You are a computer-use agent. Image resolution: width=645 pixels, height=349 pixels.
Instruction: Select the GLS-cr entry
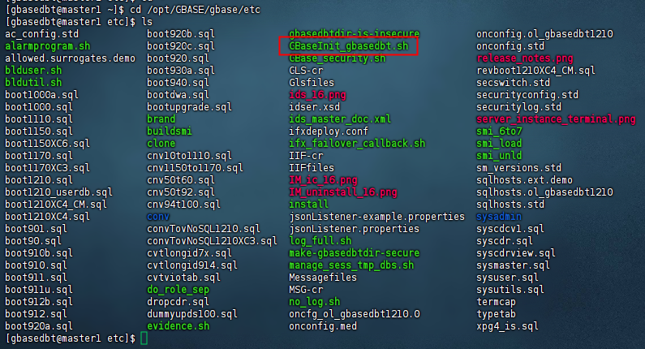[x=306, y=71]
